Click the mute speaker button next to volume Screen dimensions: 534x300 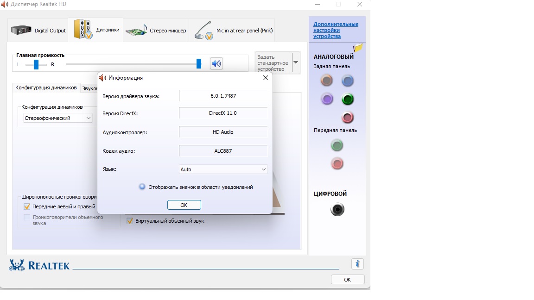[216, 63]
